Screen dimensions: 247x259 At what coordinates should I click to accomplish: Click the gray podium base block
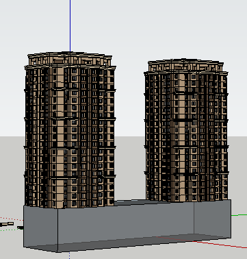[127, 225]
